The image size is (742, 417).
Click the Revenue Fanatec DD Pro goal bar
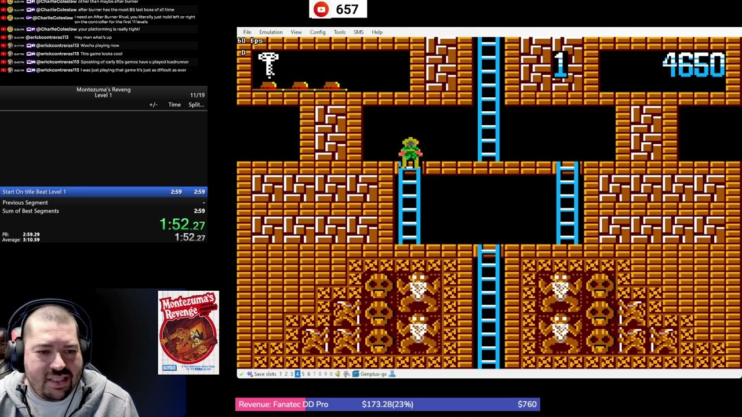(x=387, y=404)
